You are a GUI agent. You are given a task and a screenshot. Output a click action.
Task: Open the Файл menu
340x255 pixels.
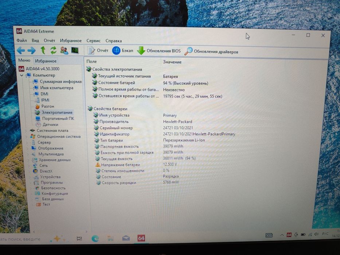[22, 40]
